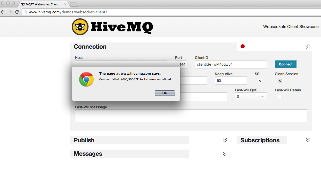The image size is (321, 174).
Task: Click into the Last-Will Message text area
Action: click(191, 116)
